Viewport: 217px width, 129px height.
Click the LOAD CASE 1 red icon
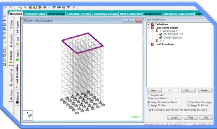[157, 31]
